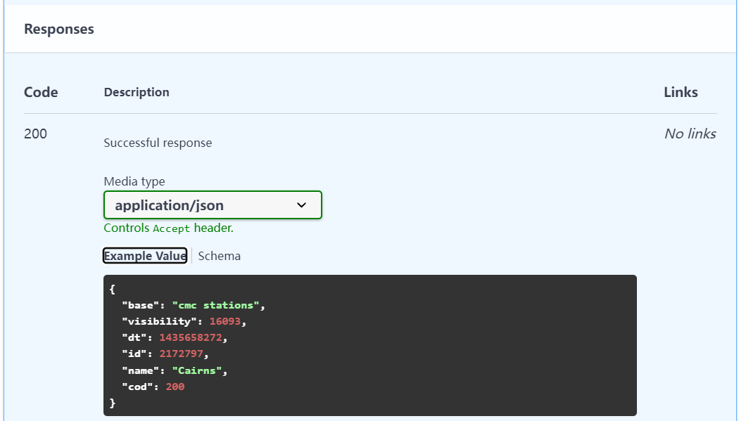This screenshot has width=746, height=421.
Task: Click the 200 response code
Action: (x=35, y=134)
